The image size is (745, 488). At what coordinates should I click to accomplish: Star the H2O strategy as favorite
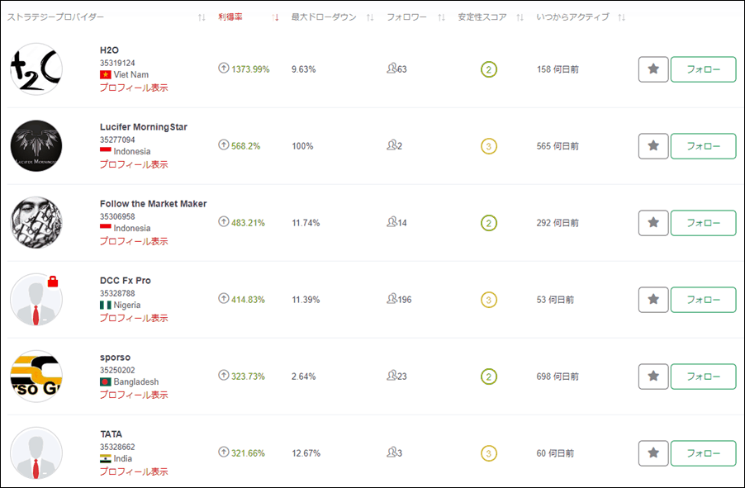pyautogui.click(x=653, y=69)
